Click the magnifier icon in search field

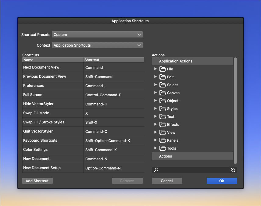click(156, 170)
